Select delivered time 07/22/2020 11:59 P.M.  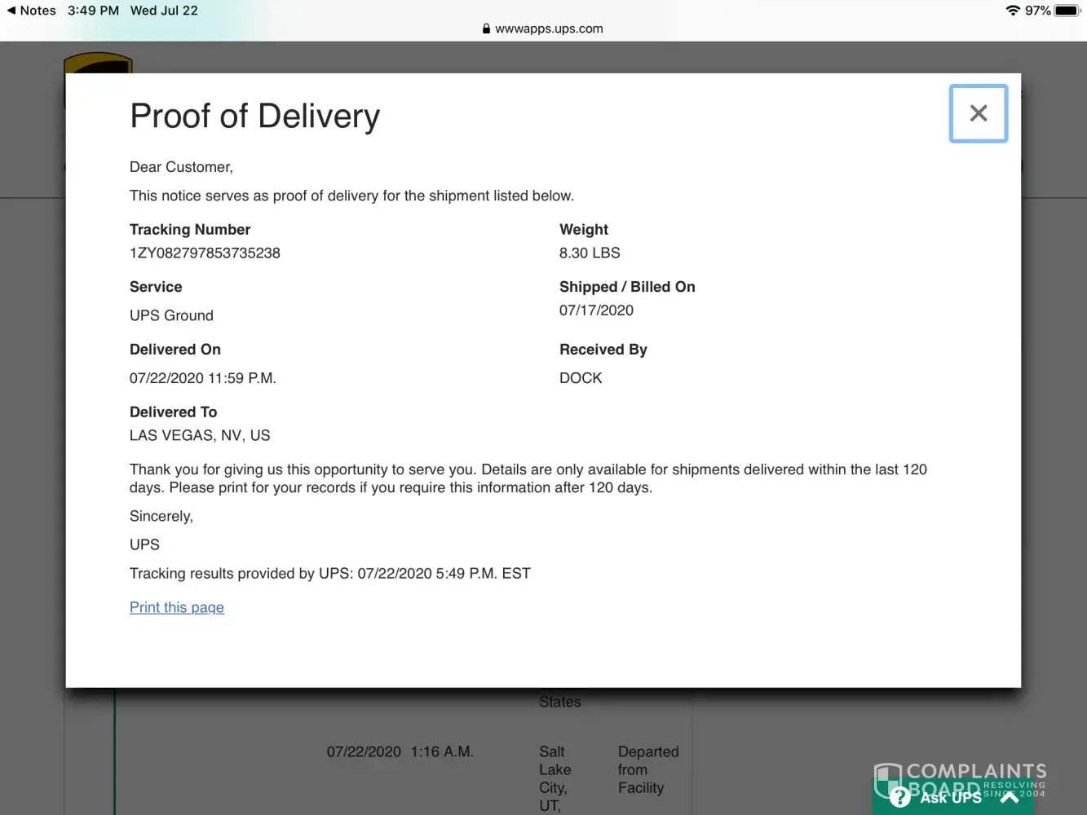pos(203,378)
